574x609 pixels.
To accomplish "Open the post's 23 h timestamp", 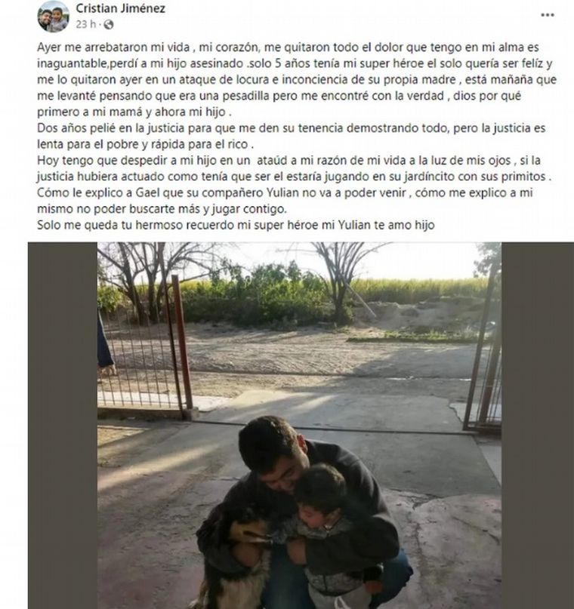I will tap(85, 24).
